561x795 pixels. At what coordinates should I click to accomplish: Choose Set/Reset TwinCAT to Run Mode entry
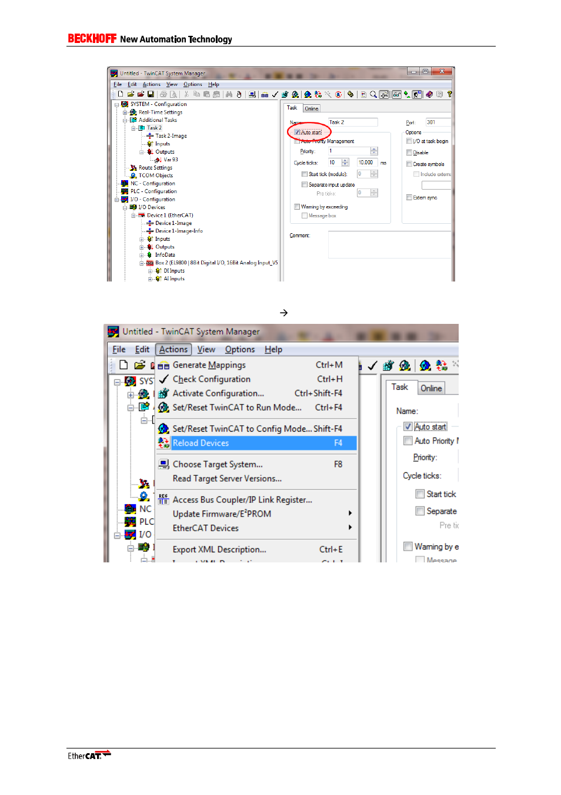click(x=256, y=408)
